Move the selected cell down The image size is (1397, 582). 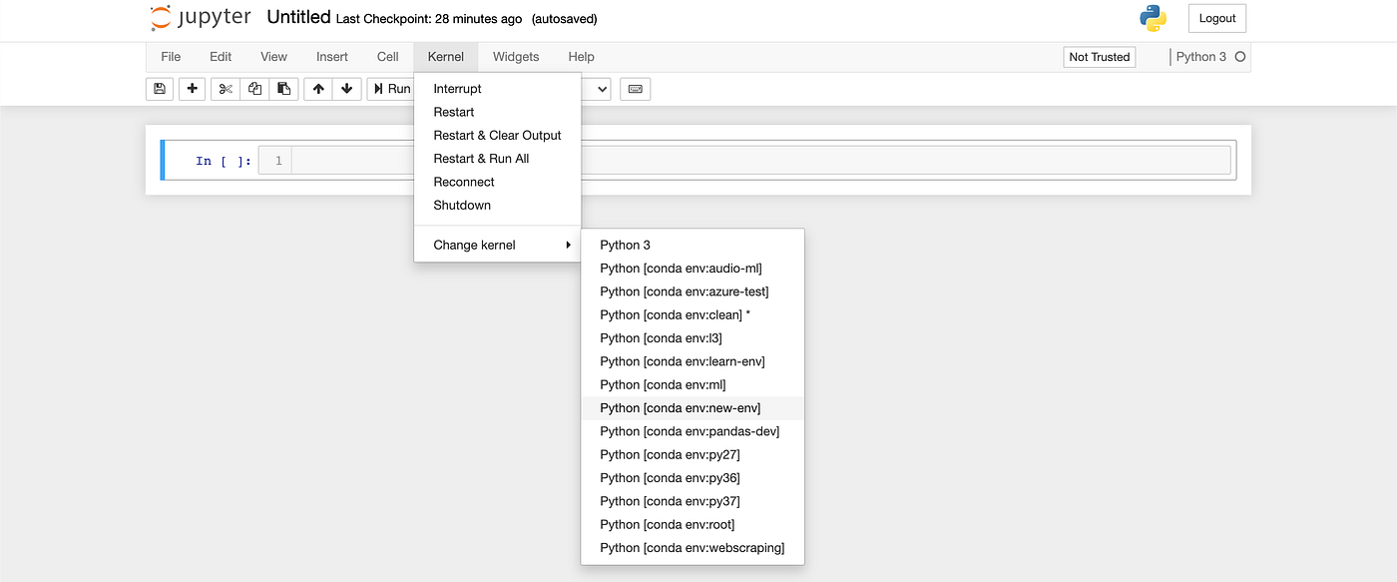[x=346, y=89]
